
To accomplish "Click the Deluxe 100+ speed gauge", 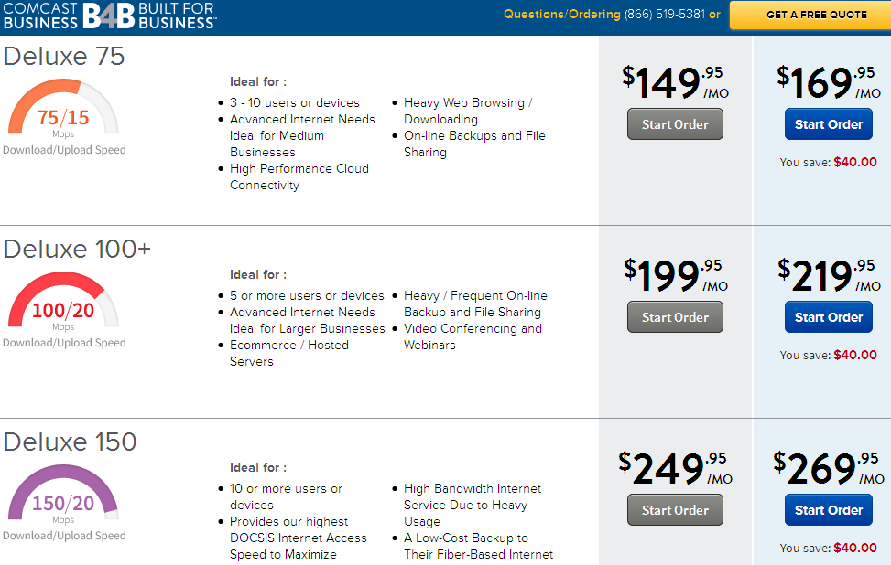I will pos(63,299).
